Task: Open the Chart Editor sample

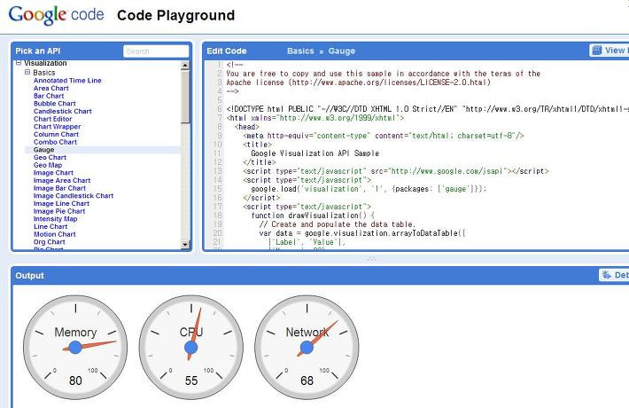Action: pos(52,119)
